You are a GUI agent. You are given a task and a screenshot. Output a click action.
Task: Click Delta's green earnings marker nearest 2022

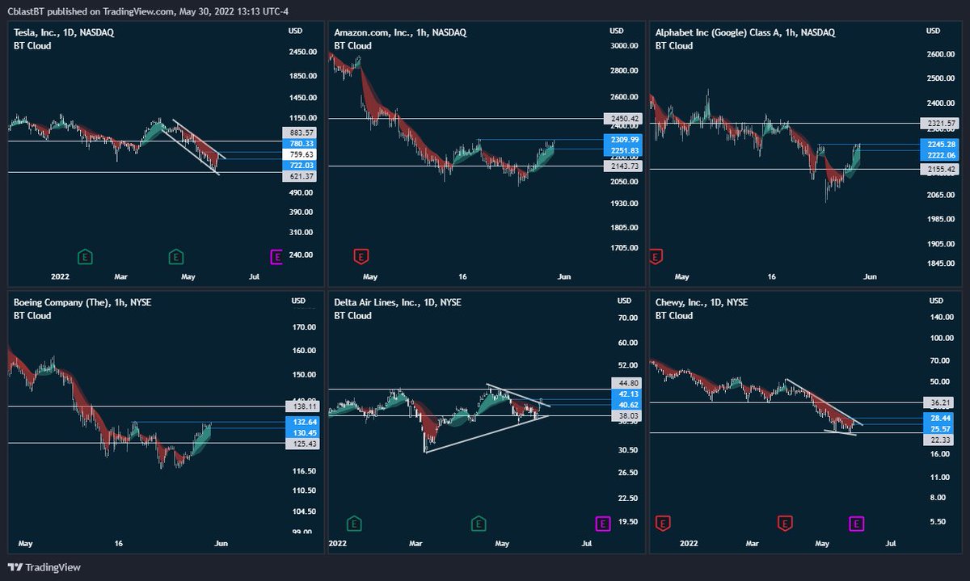click(353, 524)
